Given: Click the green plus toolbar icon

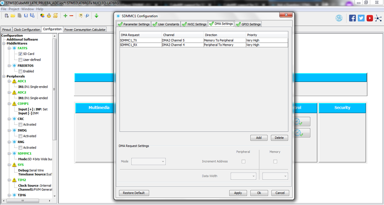Looking at the screenshot, I should pyautogui.click(x=65, y=16).
